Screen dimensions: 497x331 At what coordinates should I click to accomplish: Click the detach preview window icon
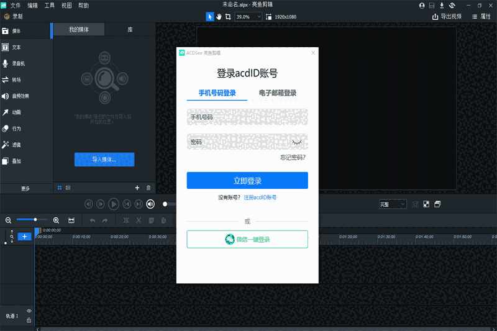(x=437, y=204)
